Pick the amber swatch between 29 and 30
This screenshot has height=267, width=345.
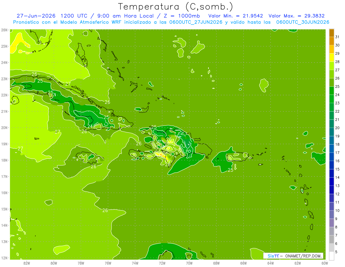[x=331, y=49]
